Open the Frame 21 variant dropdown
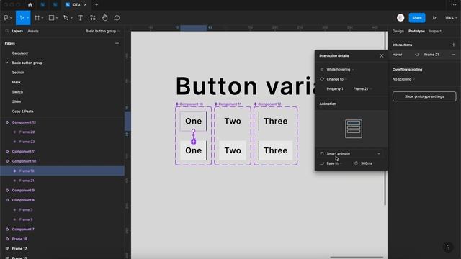The image size is (461, 259). [362, 89]
